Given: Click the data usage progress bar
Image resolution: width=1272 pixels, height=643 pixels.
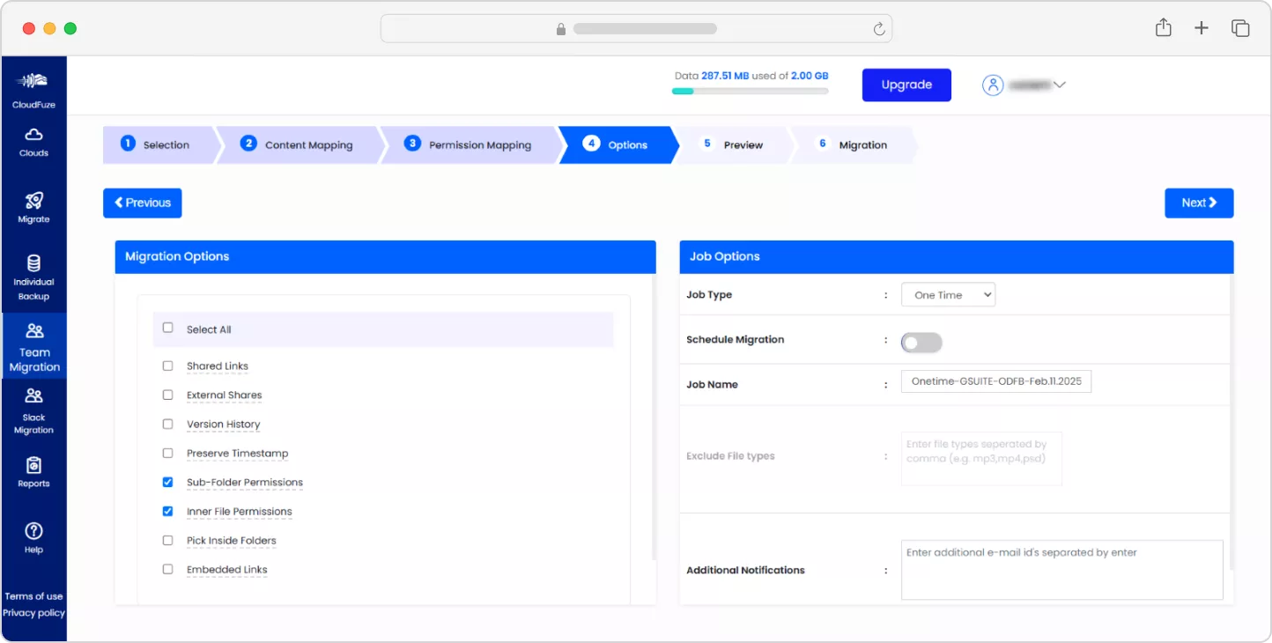Looking at the screenshot, I should (750, 91).
